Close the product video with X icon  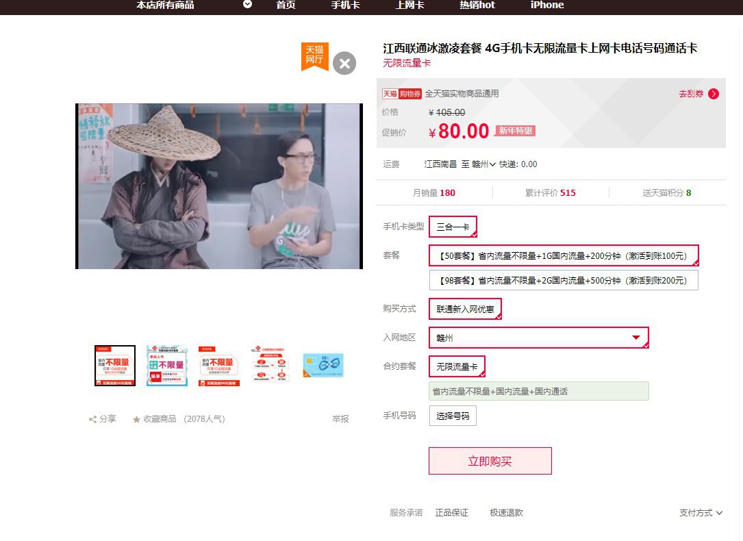coord(344,64)
